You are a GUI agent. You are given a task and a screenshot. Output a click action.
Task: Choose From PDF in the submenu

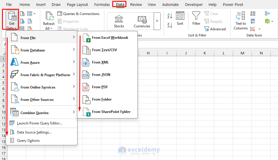tap(108, 87)
